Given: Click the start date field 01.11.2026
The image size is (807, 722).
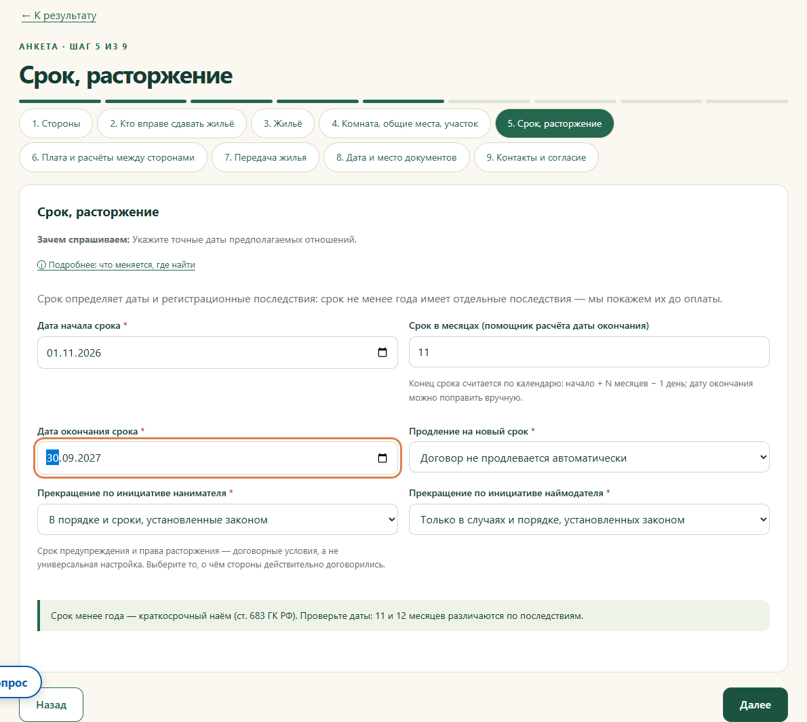Looking at the screenshot, I should point(217,353).
